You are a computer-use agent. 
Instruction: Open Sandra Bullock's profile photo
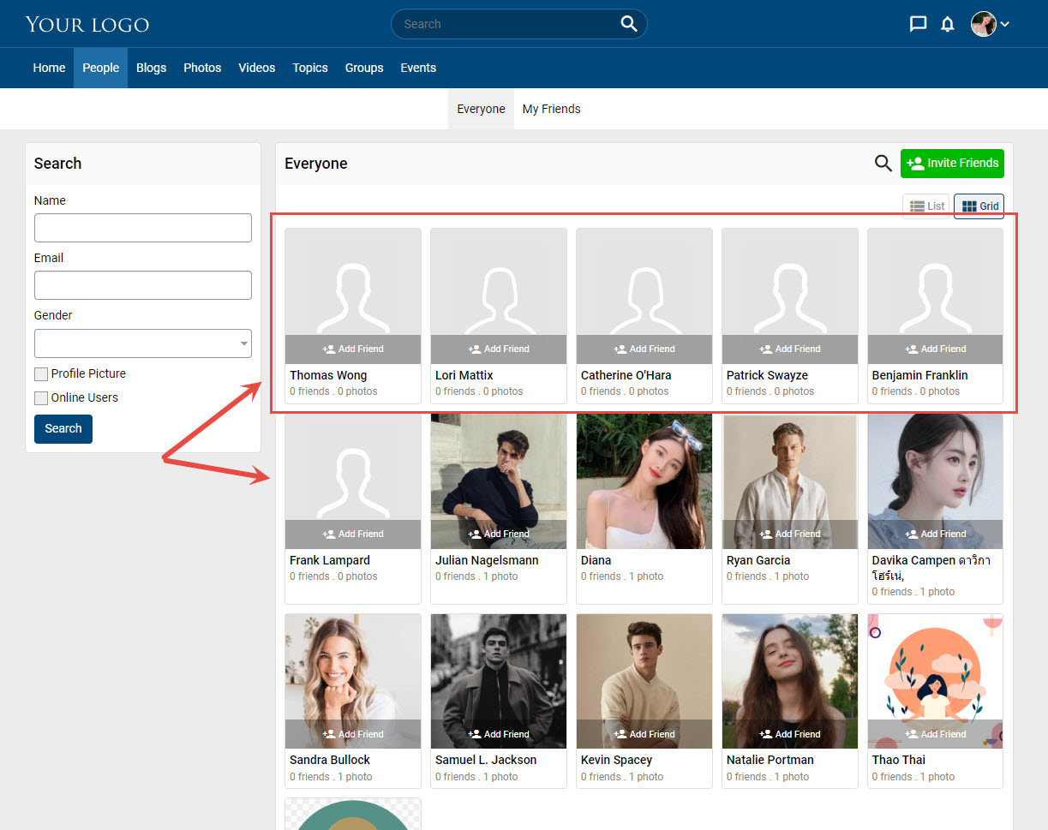point(353,682)
